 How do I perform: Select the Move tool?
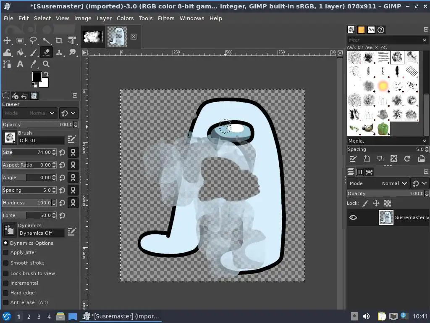pyautogui.click(x=7, y=41)
